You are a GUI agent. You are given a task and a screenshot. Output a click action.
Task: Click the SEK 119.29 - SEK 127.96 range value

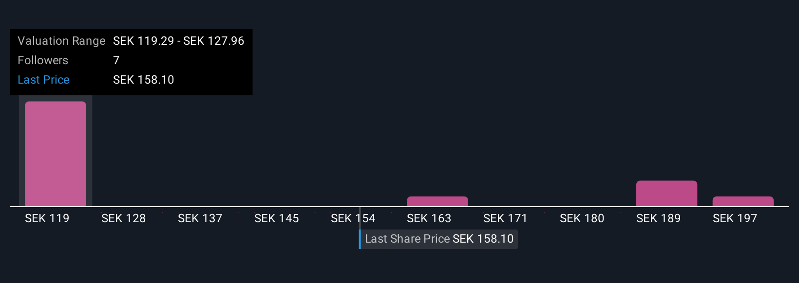point(179,41)
